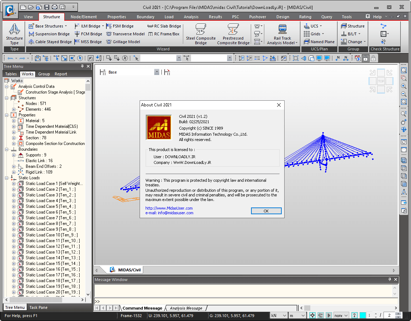Open the m length unit dropdown
Viewport: 411px width, 321px height.
297,316
